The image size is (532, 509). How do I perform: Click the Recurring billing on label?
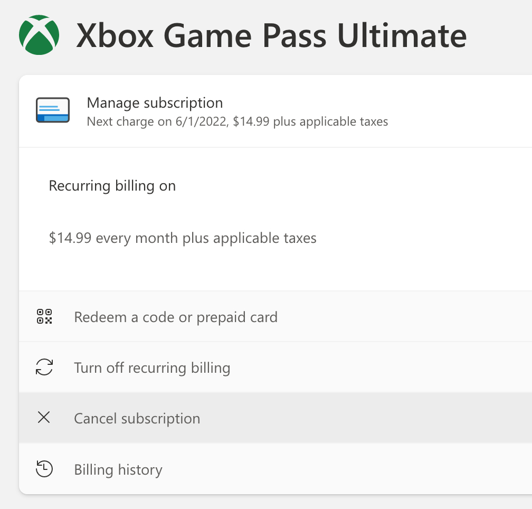point(112,186)
